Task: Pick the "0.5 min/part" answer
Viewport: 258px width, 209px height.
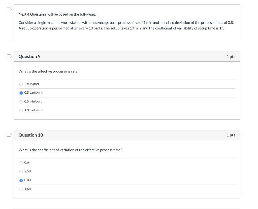Action: [x=21, y=101]
